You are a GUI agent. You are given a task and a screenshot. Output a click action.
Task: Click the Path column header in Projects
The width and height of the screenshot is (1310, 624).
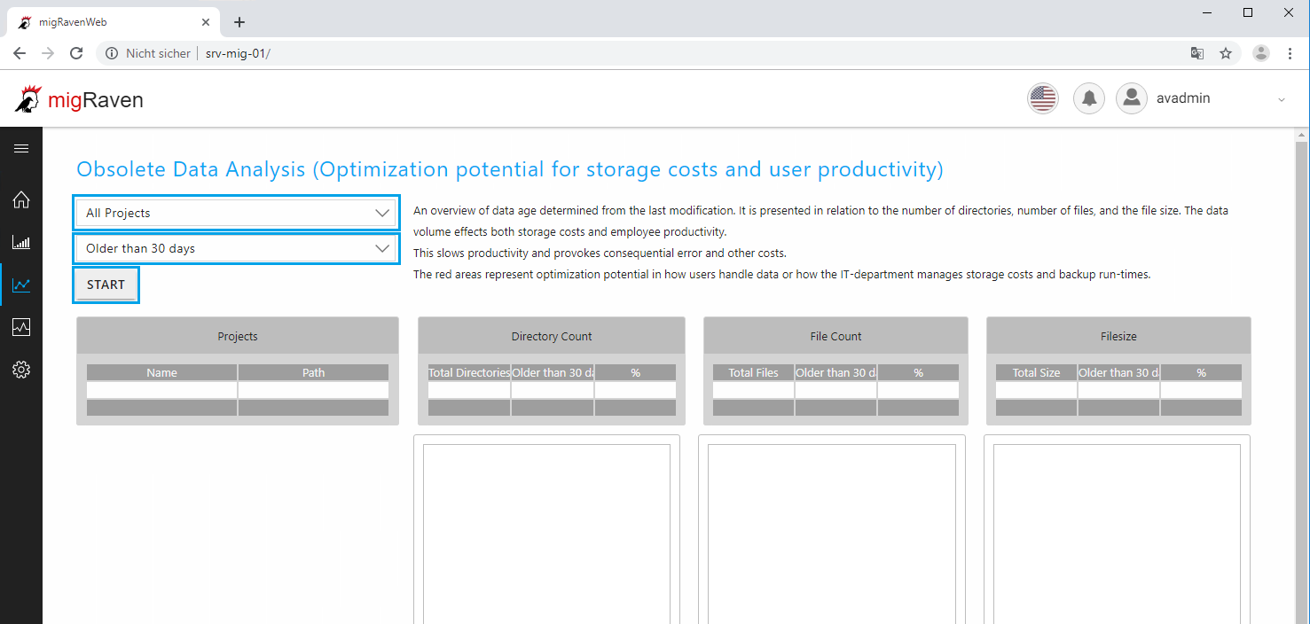[x=314, y=372]
